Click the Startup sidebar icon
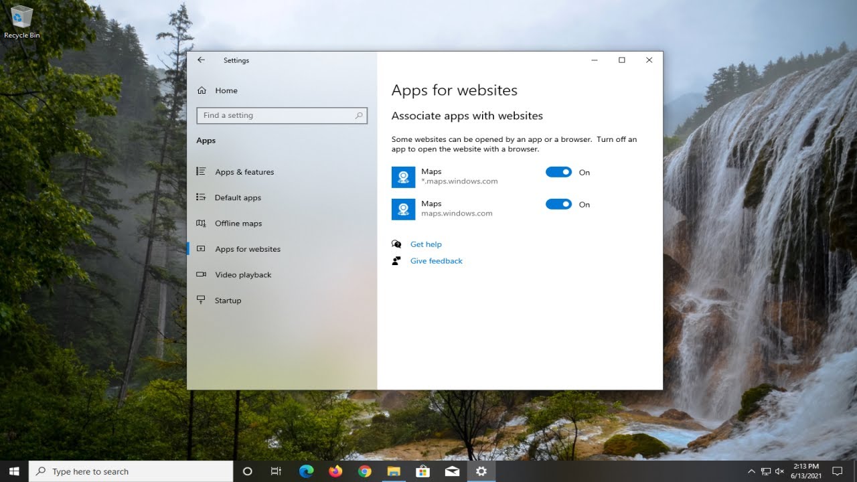857x482 pixels. coord(201,300)
